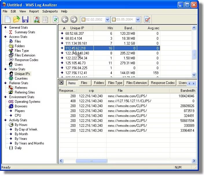Open the Report menu
The image size is (204, 176).
(x=34, y=11)
